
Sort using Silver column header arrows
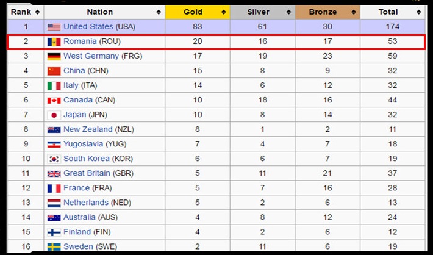click(288, 12)
